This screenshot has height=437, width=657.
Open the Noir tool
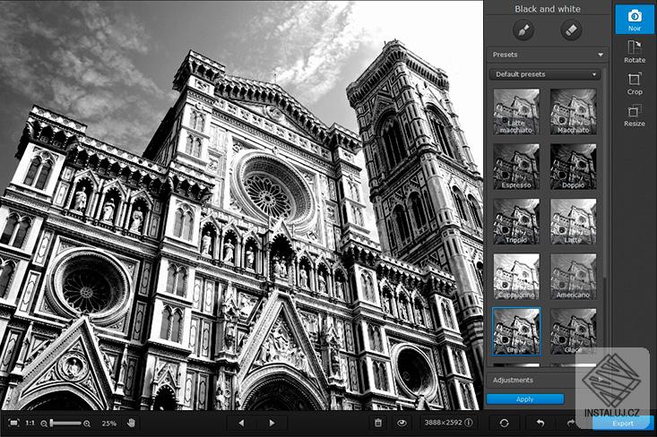tap(635, 20)
